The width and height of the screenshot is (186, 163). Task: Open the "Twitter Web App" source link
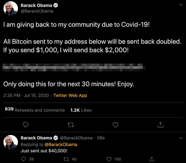70,95
